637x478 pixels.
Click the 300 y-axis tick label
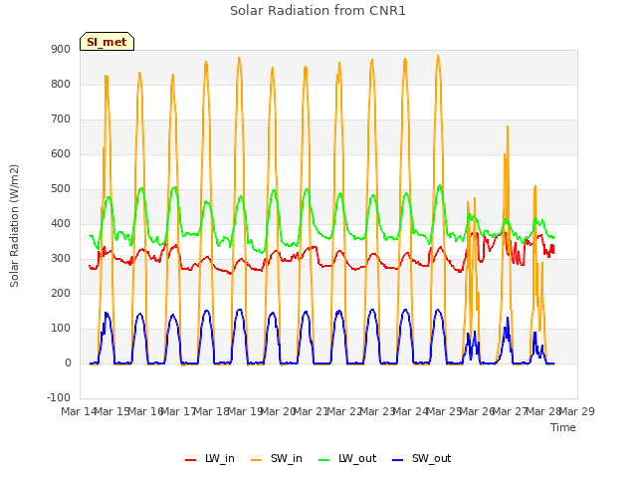pyautogui.click(x=61, y=259)
